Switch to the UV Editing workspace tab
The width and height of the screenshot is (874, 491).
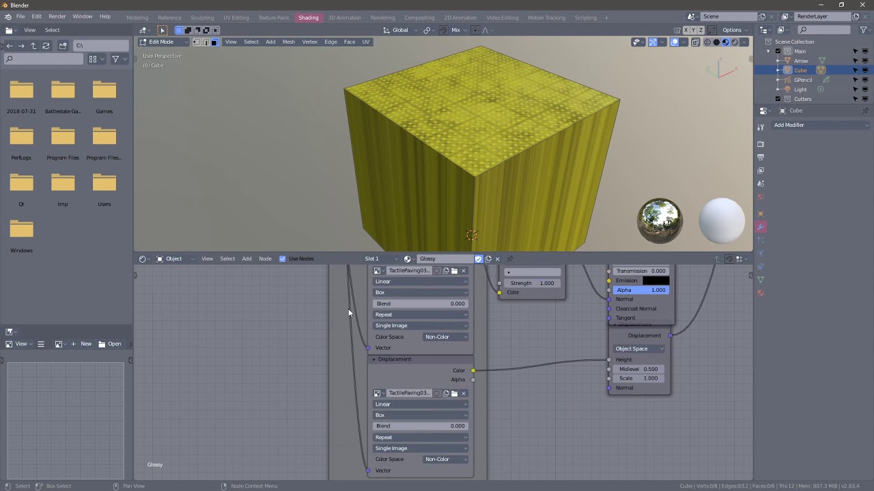click(236, 18)
